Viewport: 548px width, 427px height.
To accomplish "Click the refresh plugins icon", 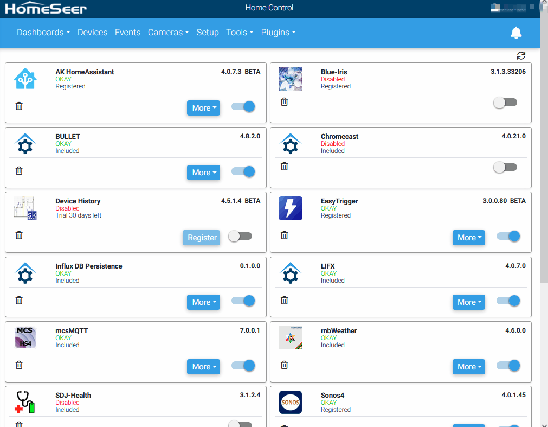I will coord(521,55).
